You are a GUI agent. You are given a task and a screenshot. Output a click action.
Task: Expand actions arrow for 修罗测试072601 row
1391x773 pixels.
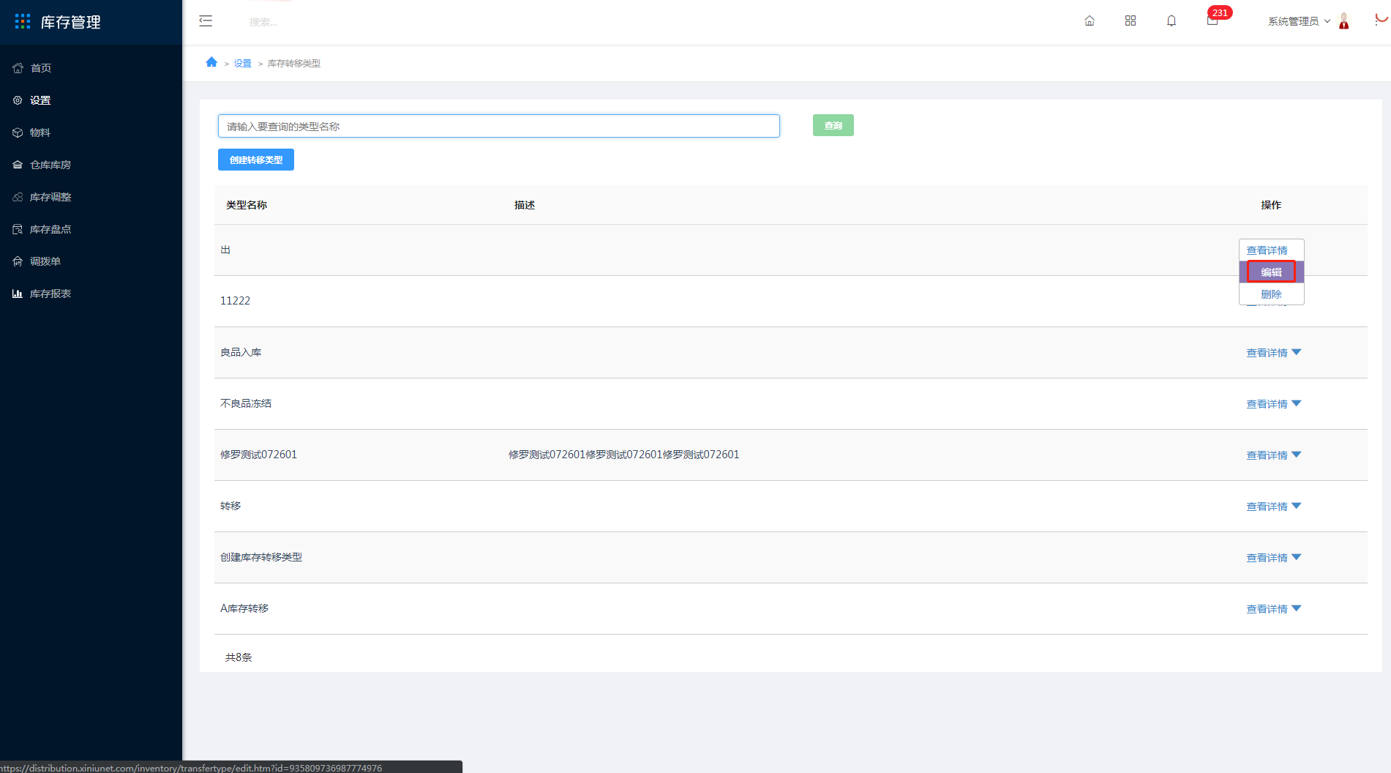click(1297, 455)
